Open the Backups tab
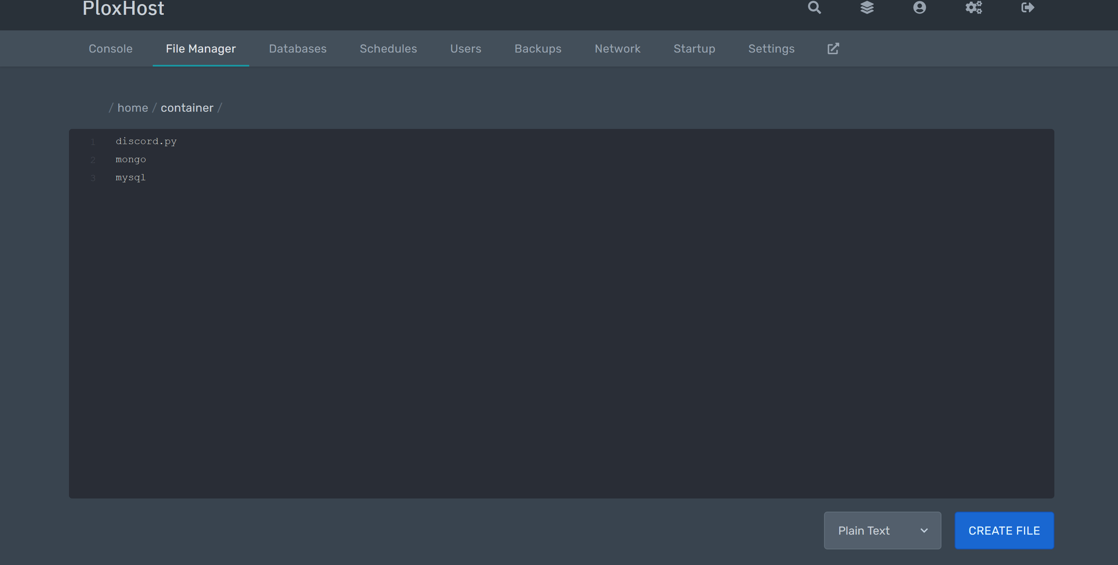This screenshot has height=565, width=1118. click(x=537, y=48)
